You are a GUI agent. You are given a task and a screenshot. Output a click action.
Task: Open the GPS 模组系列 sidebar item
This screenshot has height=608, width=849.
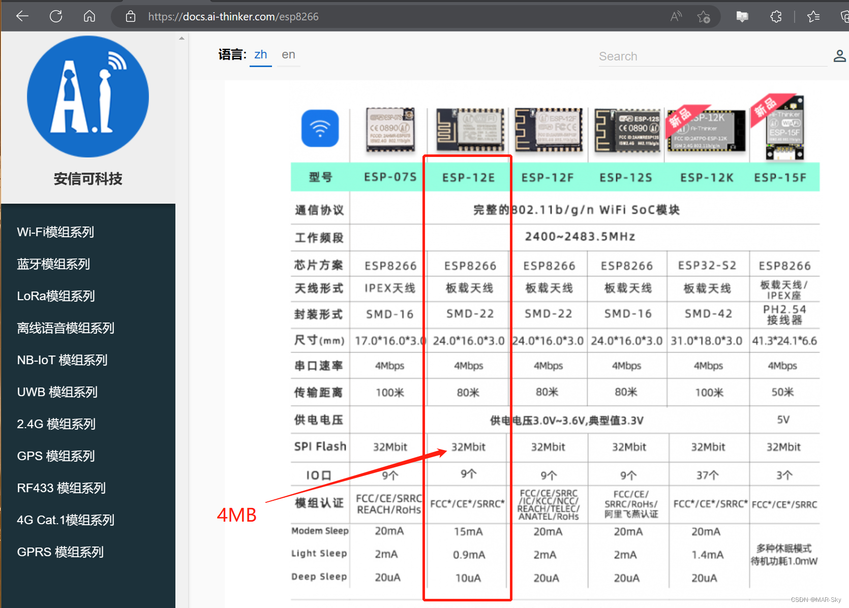point(56,456)
